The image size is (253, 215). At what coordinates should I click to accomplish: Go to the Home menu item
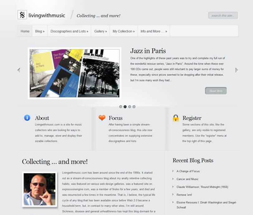click(x=25, y=31)
